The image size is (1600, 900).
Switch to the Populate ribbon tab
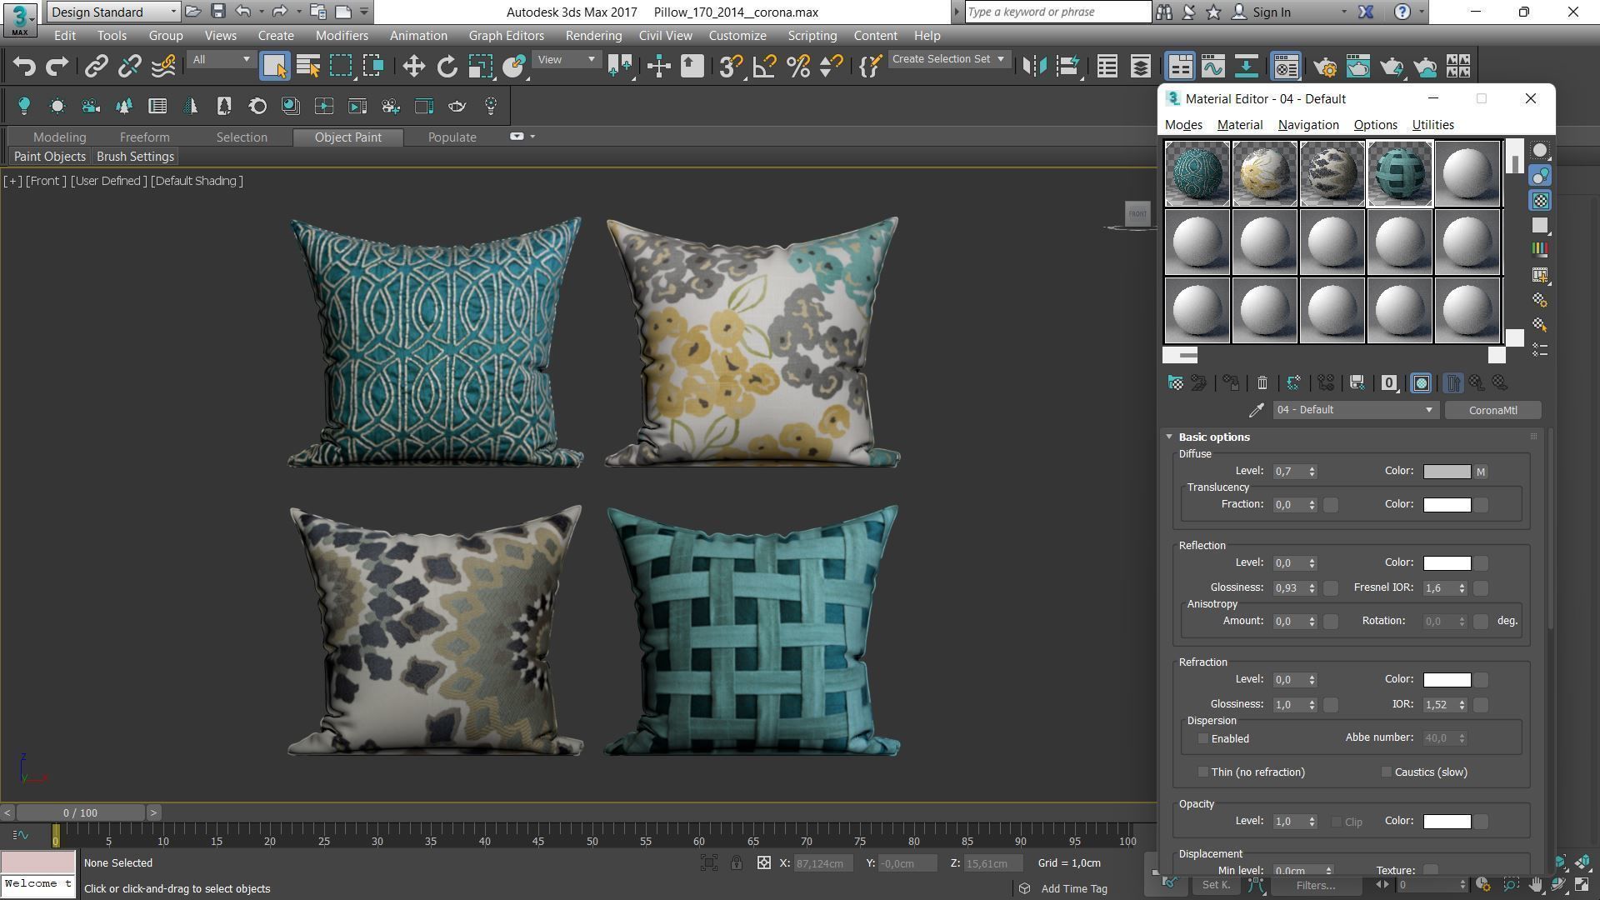(452, 137)
